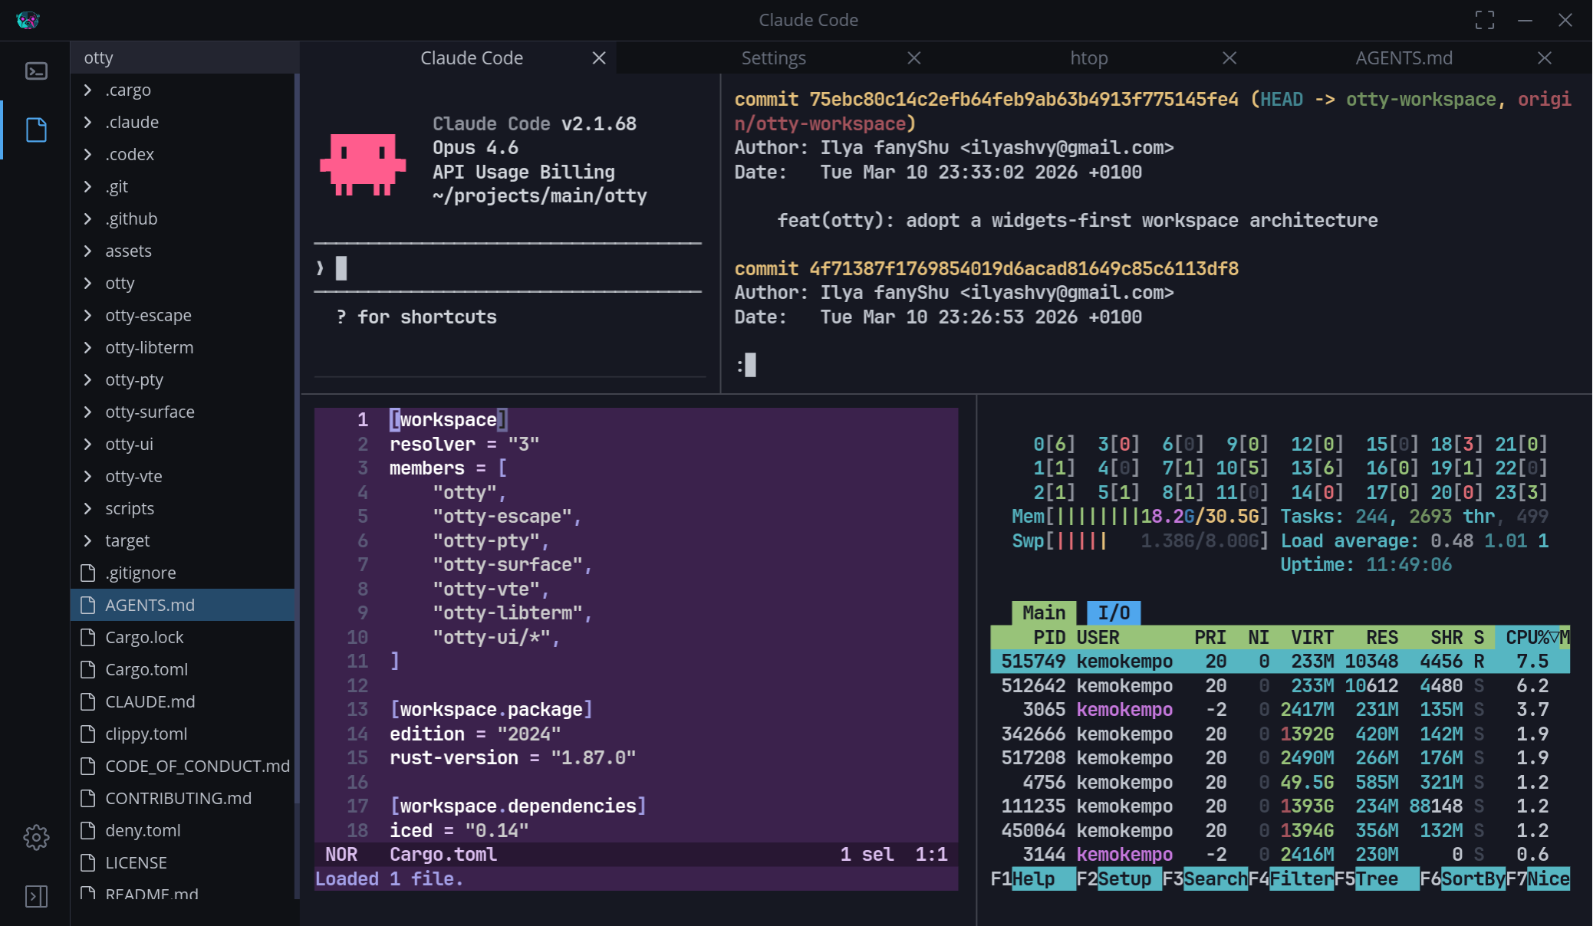The width and height of the screenshot is (1593, 926).
Task: Sort htop by the RES column header
Action: [1382, 637]
